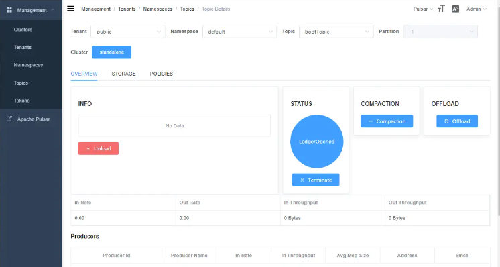
Task: Switch to the POLICIES tab
Action: tap(162, 74)
